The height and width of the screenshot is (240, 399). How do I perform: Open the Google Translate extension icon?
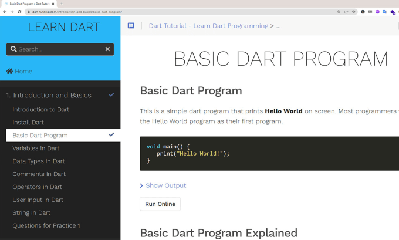coord(385,12)
